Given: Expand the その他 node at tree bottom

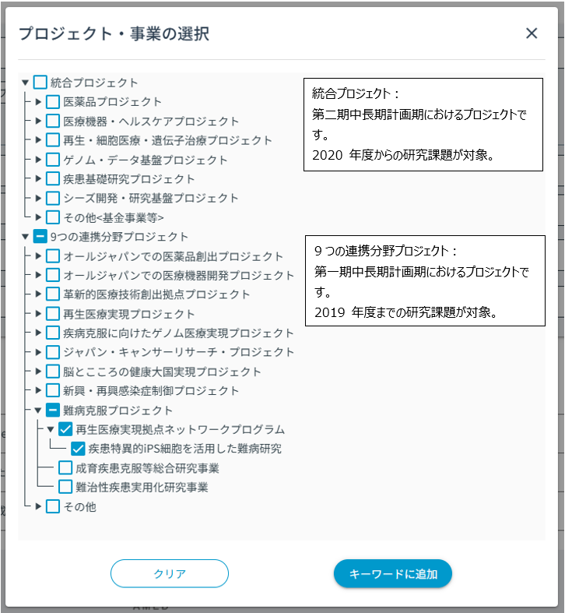Looking at the screenshot, I should tap(38, 507).
